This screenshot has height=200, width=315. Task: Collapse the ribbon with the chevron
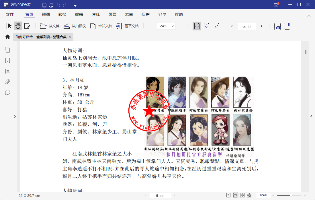pos(309,16)
